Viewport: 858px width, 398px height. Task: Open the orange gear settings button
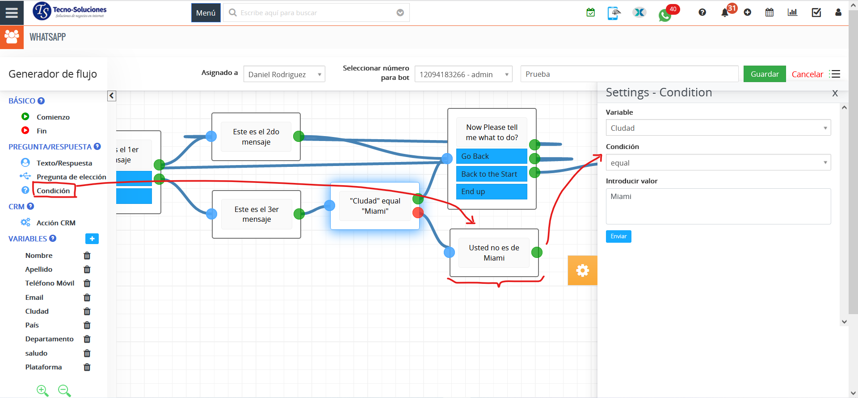coord(582,270)
